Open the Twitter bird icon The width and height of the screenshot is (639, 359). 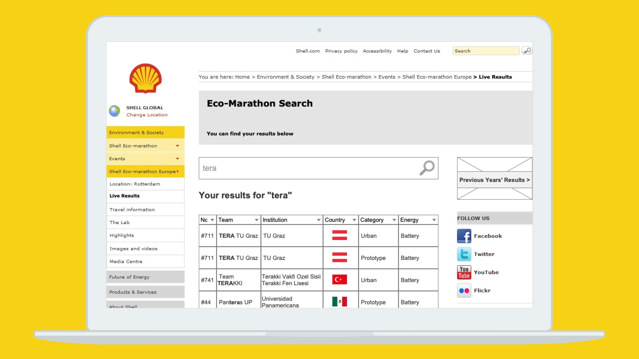[464, 254]
